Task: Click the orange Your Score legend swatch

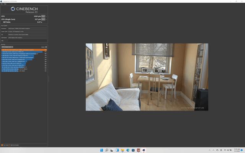Action: click(2, 145)
